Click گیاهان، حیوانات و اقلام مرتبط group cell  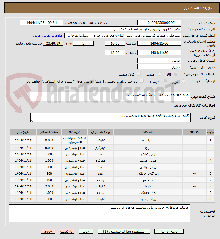[75, 140]
